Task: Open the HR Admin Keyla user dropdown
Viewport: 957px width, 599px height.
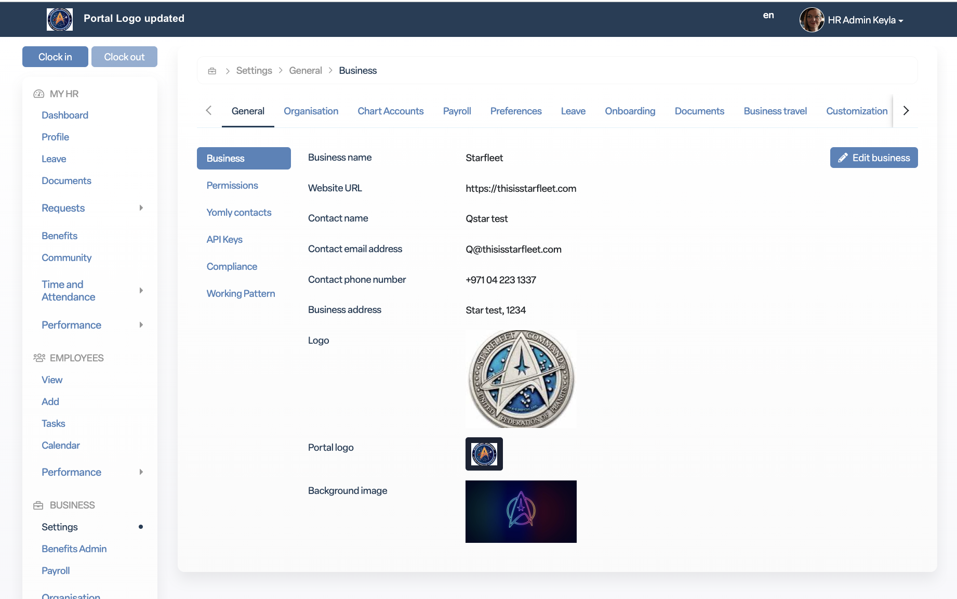Action: pyautogui.click(x=866, y=20)
